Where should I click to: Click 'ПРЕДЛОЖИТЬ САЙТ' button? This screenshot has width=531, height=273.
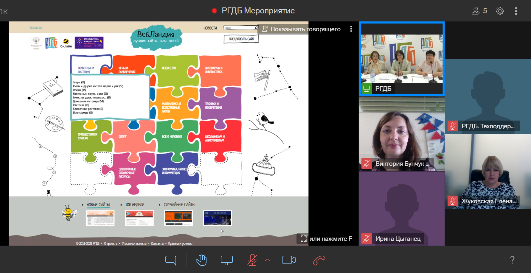[241, 39]
